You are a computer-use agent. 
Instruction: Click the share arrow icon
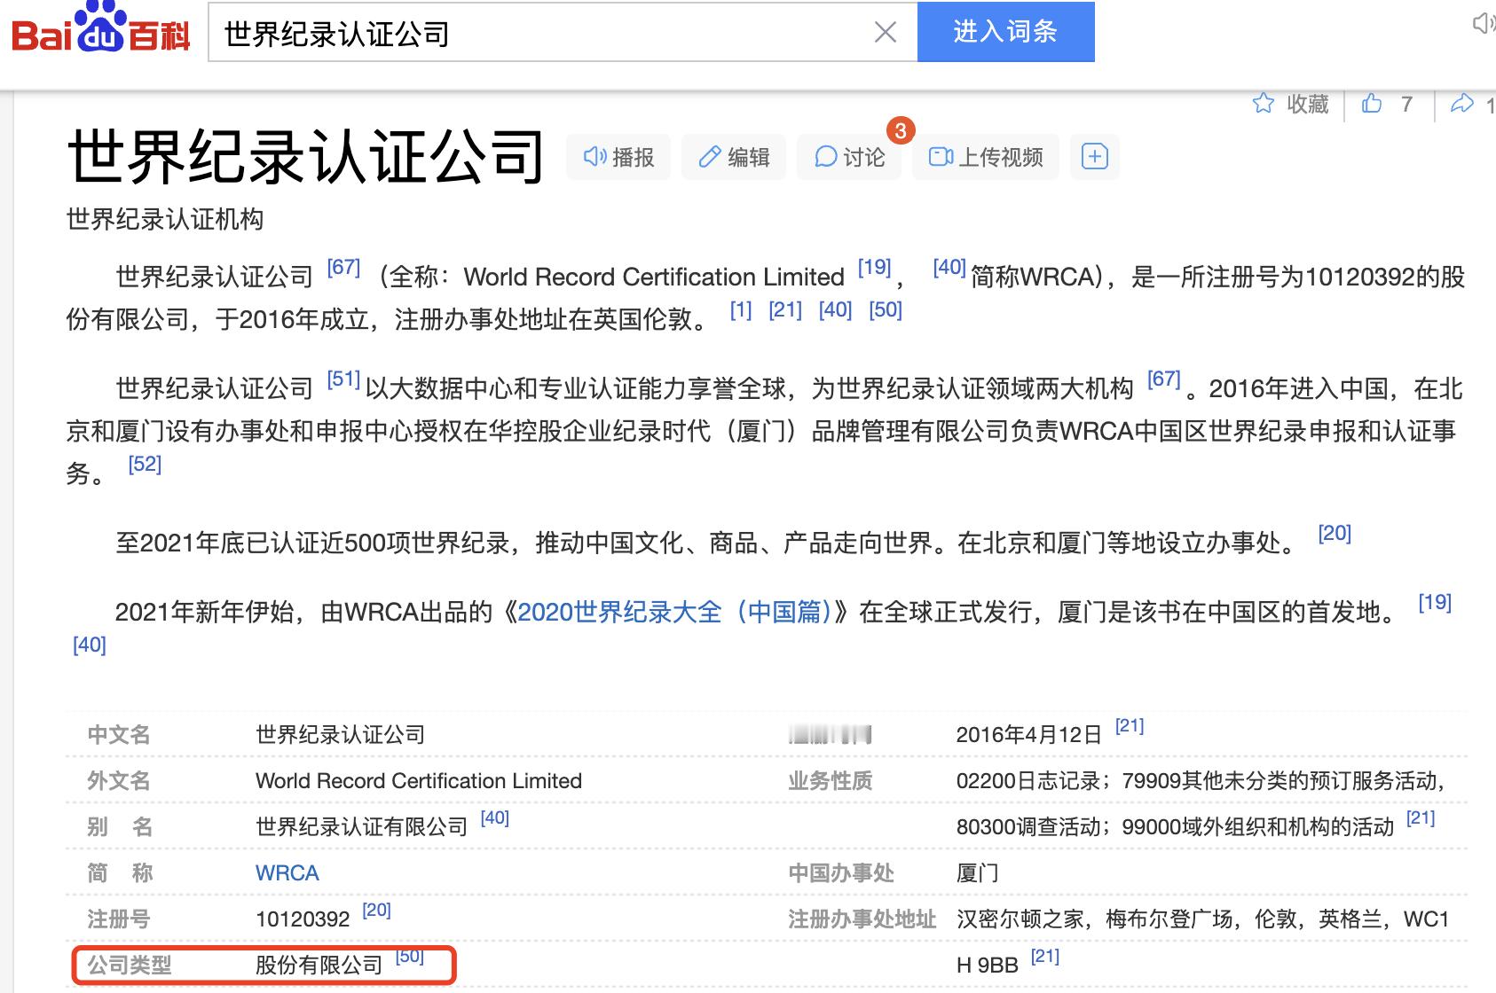click(x=1461, y=104)
